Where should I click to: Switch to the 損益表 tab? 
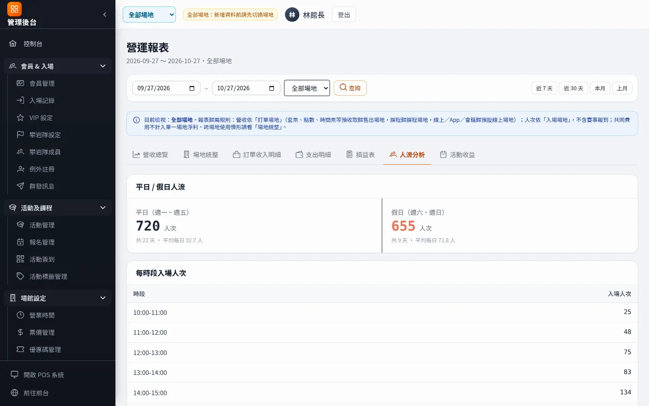pyautogui.click(x=361, y=155)
